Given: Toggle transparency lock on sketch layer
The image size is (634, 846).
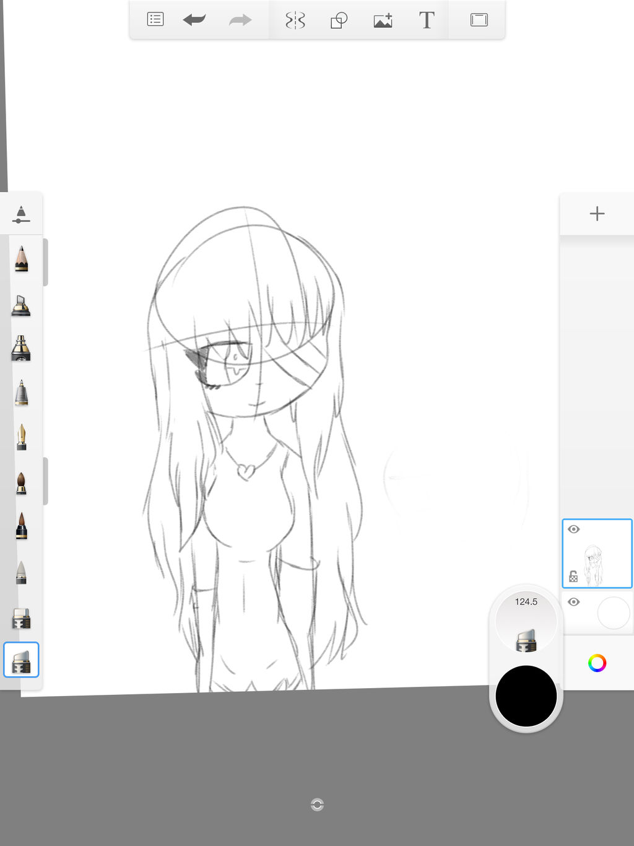Looking at the screenshot, I should click(573, 577).
